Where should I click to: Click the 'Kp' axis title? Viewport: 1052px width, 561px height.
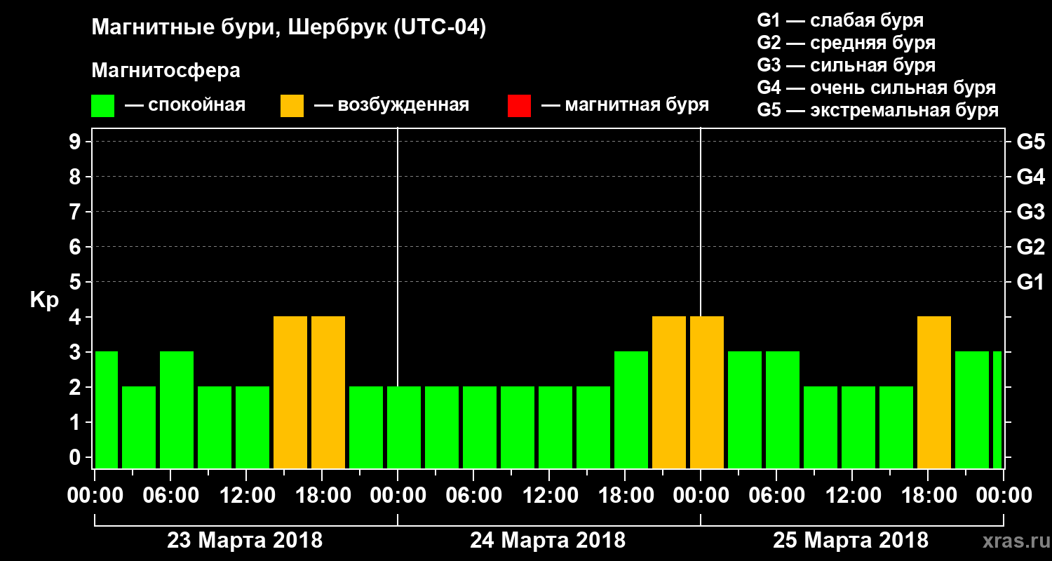point(45,301)
